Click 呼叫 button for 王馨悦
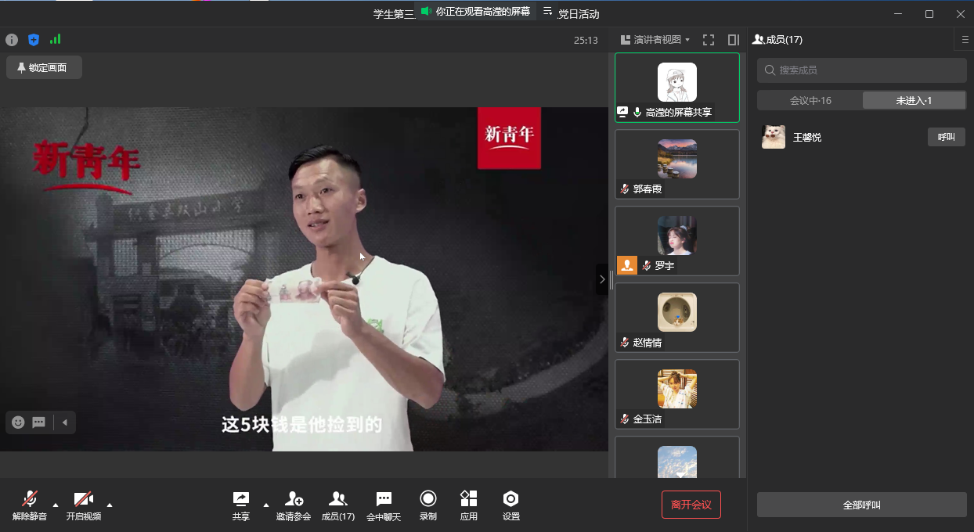The width and height of the screenshot is (974, 532). click(946, 137)
